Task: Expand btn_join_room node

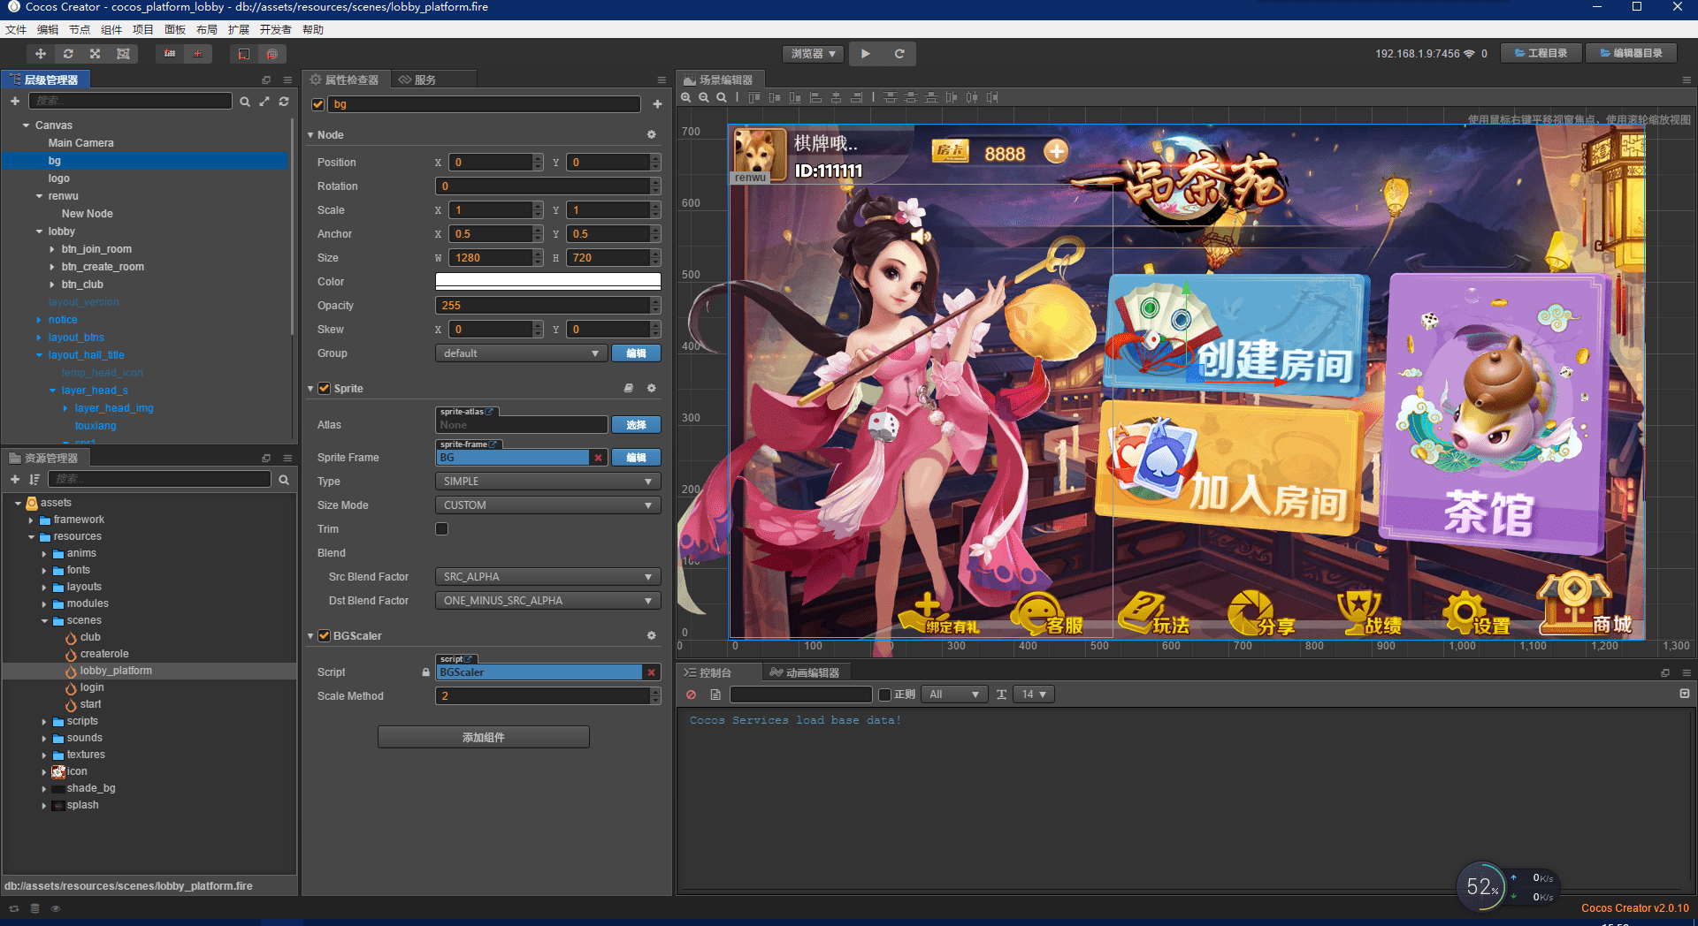Action: pos(52,249)
